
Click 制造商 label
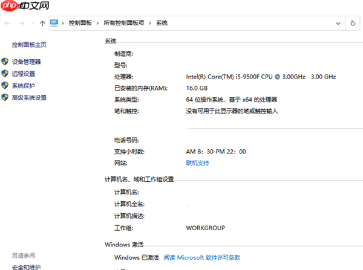(x=123, y=54)
